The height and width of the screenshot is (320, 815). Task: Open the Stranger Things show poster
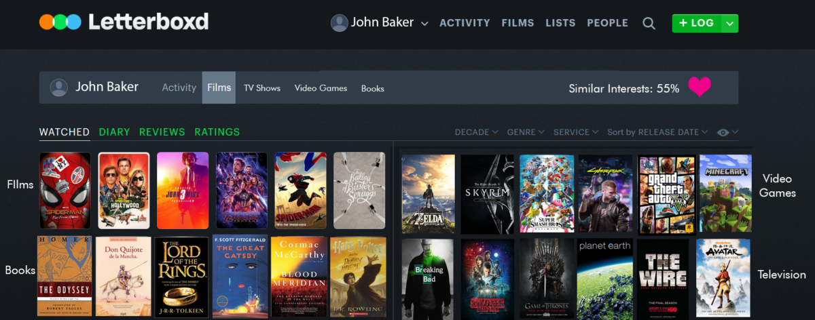(x=488, y=279)
